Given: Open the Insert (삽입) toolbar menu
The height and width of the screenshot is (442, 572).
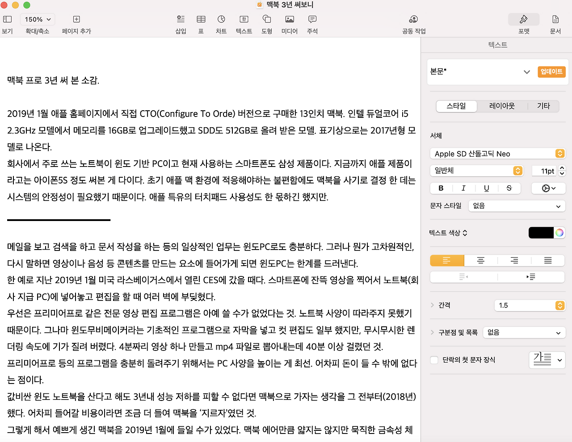Looking at the screenshot, I should 181,19.
